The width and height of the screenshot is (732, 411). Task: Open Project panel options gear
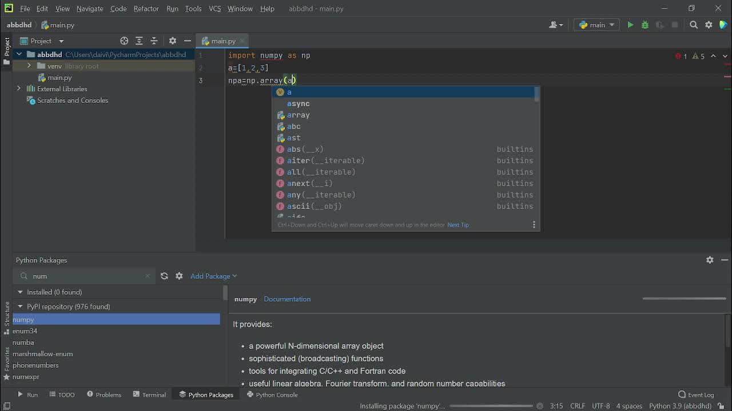pos(172,41)
